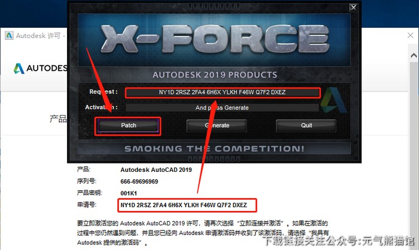Click the serial number 666-69696969
419x250 pixels.
click(139, 182)
